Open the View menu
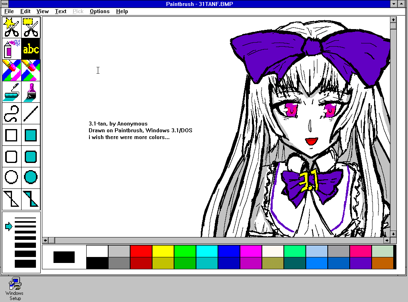This screenshot has height=302, width=408. click(x=42, y=12)
